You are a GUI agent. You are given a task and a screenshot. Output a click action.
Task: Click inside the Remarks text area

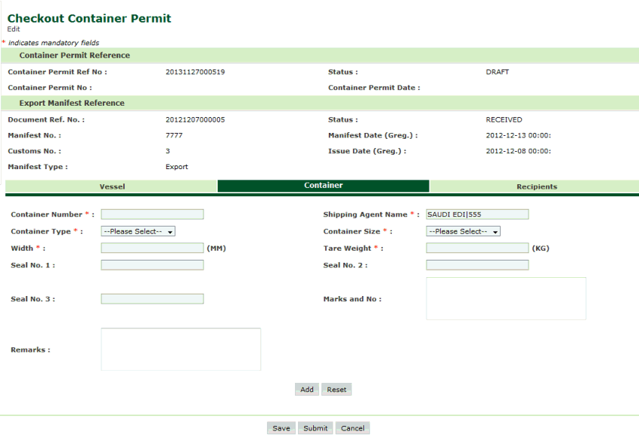tap(181, 349)
